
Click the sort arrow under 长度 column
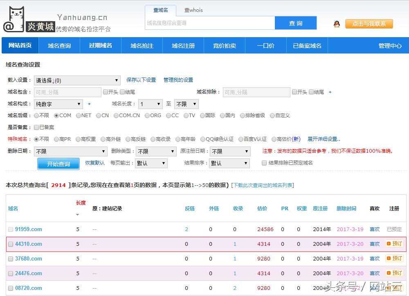(x=77, y=214)
